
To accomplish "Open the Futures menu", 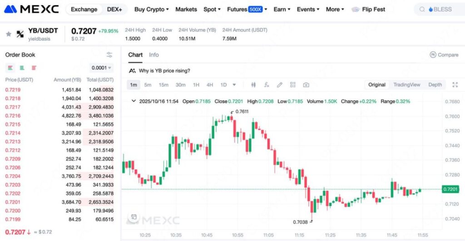I will coord(247,9).
